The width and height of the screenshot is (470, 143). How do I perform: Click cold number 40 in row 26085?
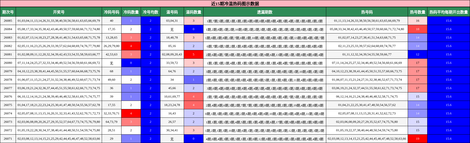pos(111,21)
